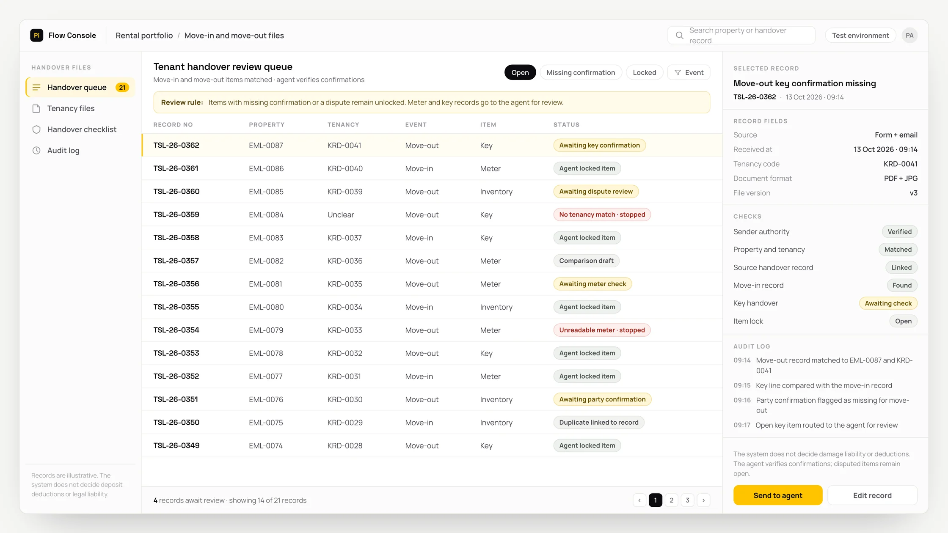Open Audit log in sidebar
The image size is (948, 533).
click(80, 151)
